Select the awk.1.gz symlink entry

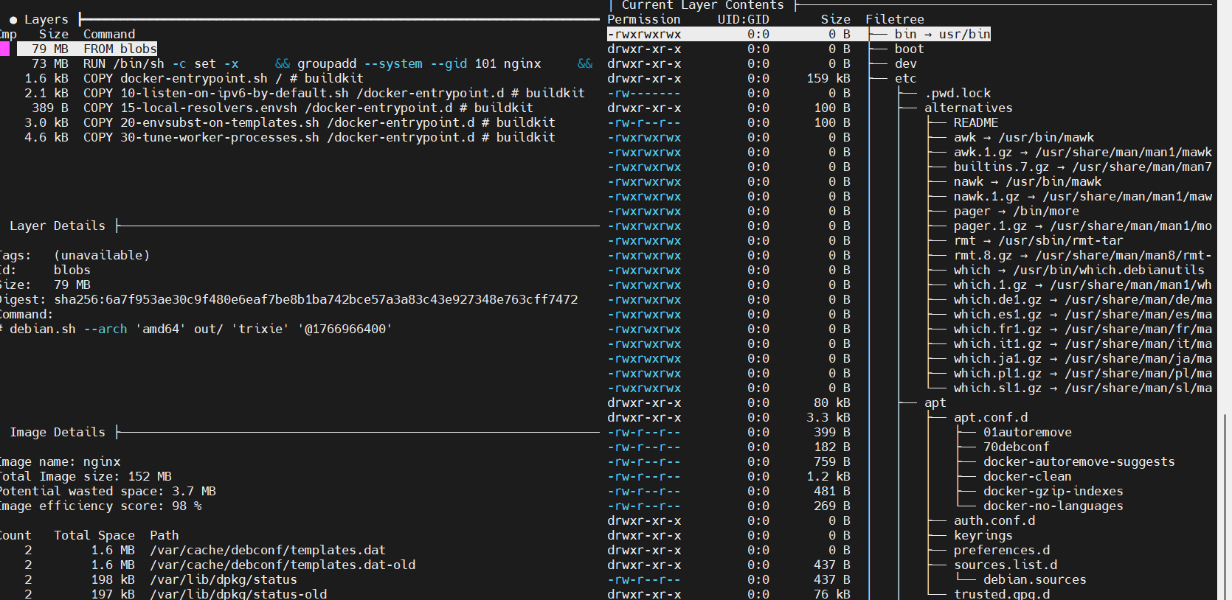[x=1083, y=152]
